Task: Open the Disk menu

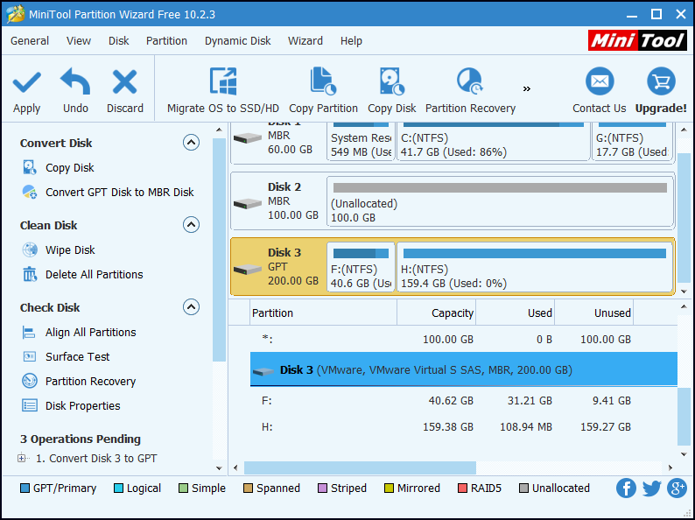Action: click(x=118, y=41)
